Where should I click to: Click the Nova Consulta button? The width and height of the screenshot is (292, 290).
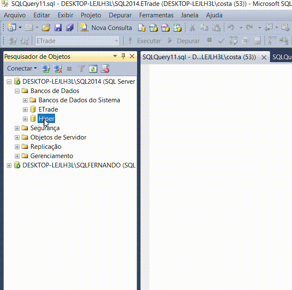click(106, 28)
